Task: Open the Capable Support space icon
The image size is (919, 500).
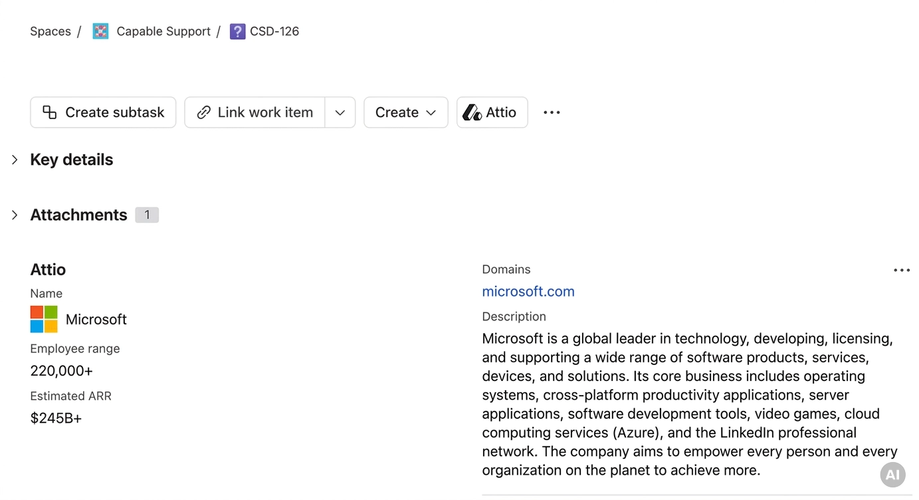Action: coord(100,31)
